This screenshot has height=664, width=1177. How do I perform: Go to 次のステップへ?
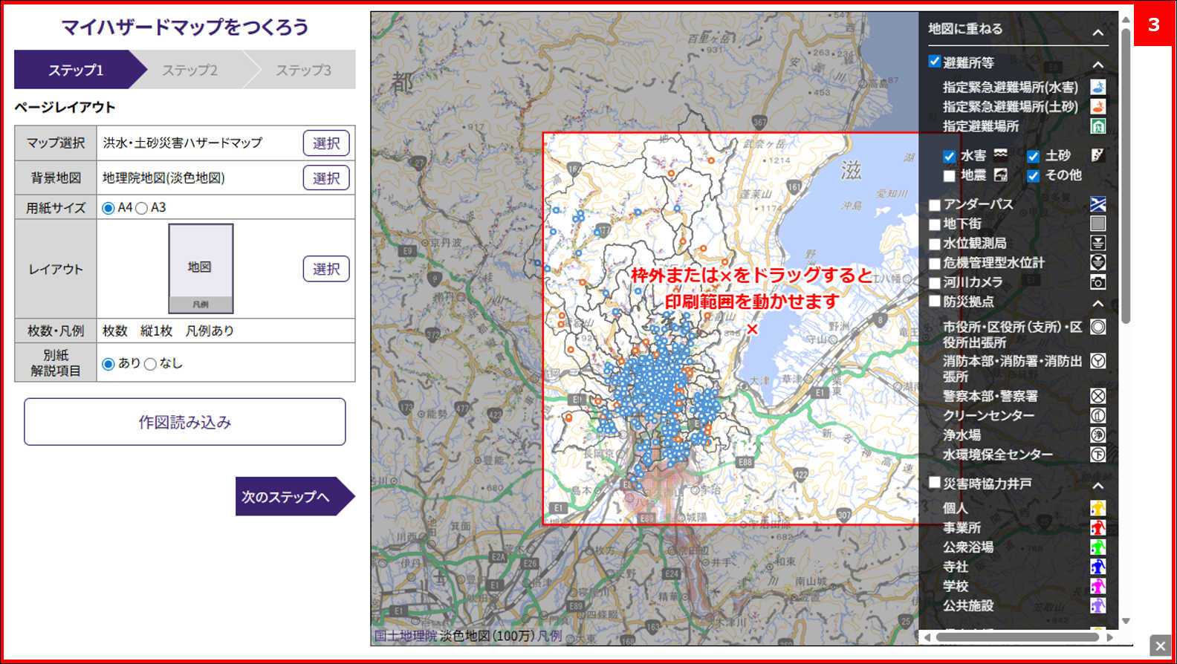point(295,496)
